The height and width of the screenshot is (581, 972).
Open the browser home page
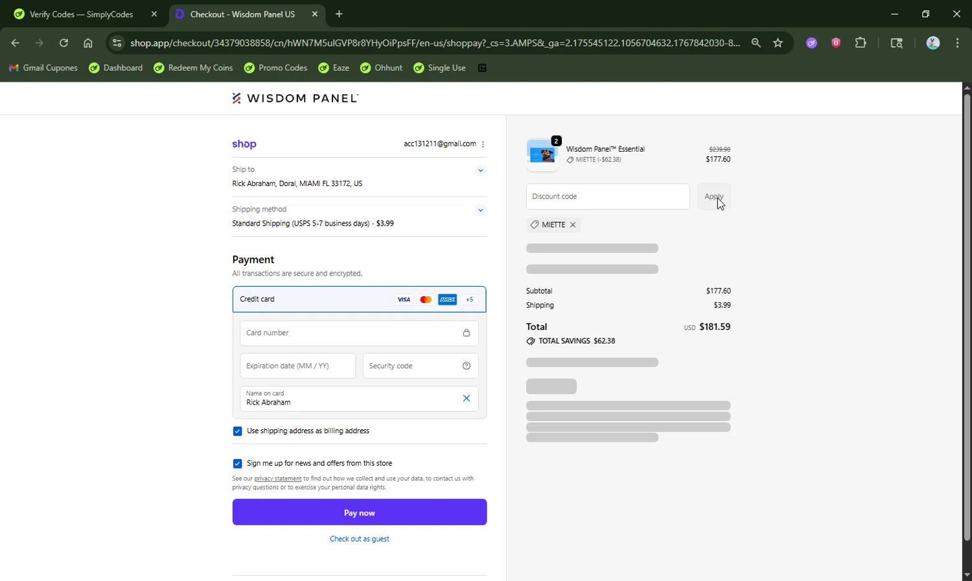point(88,43)
